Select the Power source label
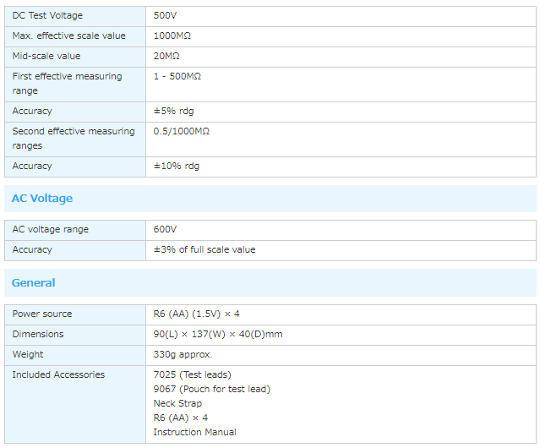Viewport: 540px width, 448px height. 42,314
